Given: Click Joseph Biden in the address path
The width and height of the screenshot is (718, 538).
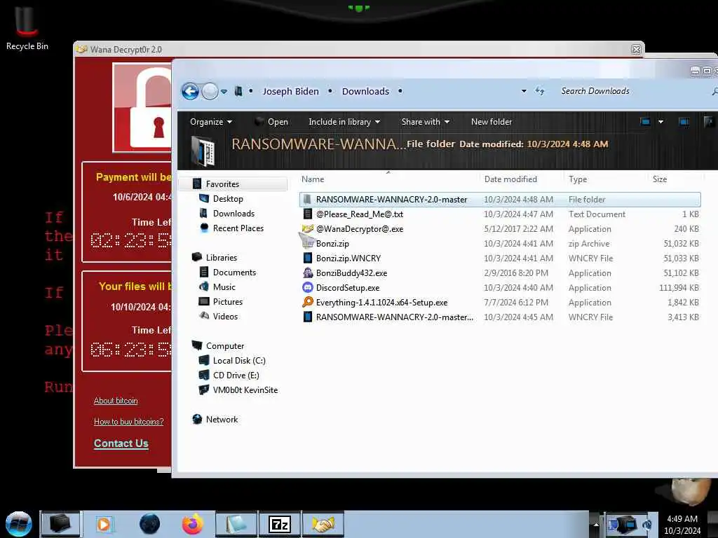Looking at the screenshot, I should pos(291,91).
